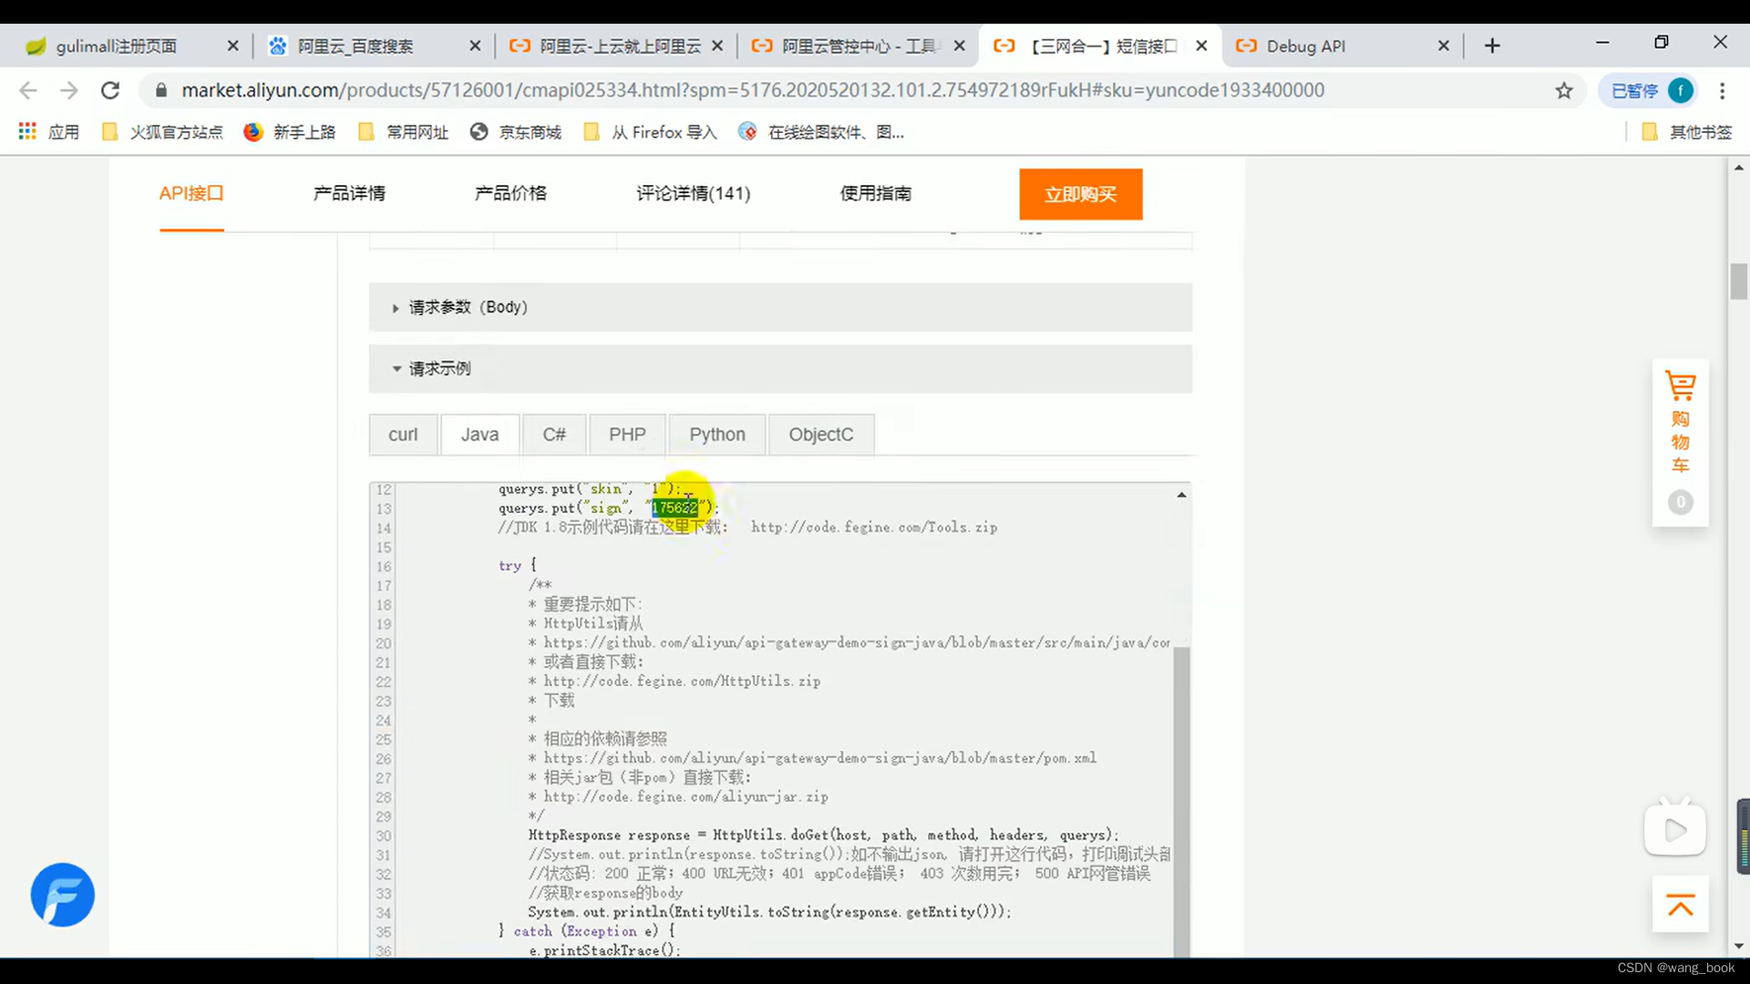Click the aliyun-jar.zip URL in code
1750x984 pixels.
click(x=685, y=797)
